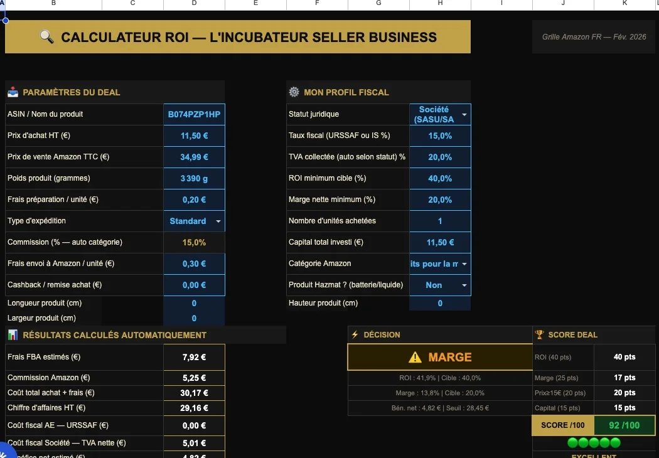Click the Marge 13,8% cible line
The width and height of the screenshot is (659, 458).
click(x=440, y=393)
